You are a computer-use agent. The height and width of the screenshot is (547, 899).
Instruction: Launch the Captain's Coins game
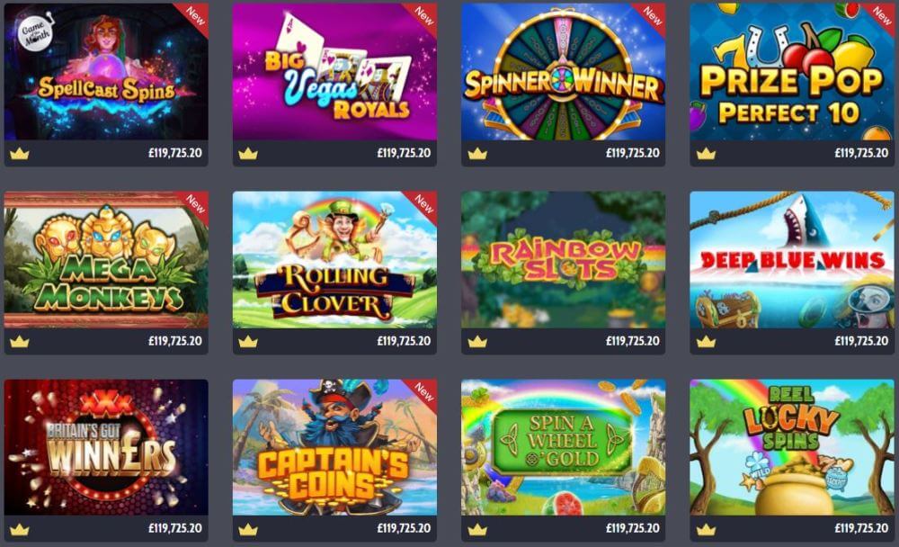point(334,447)
